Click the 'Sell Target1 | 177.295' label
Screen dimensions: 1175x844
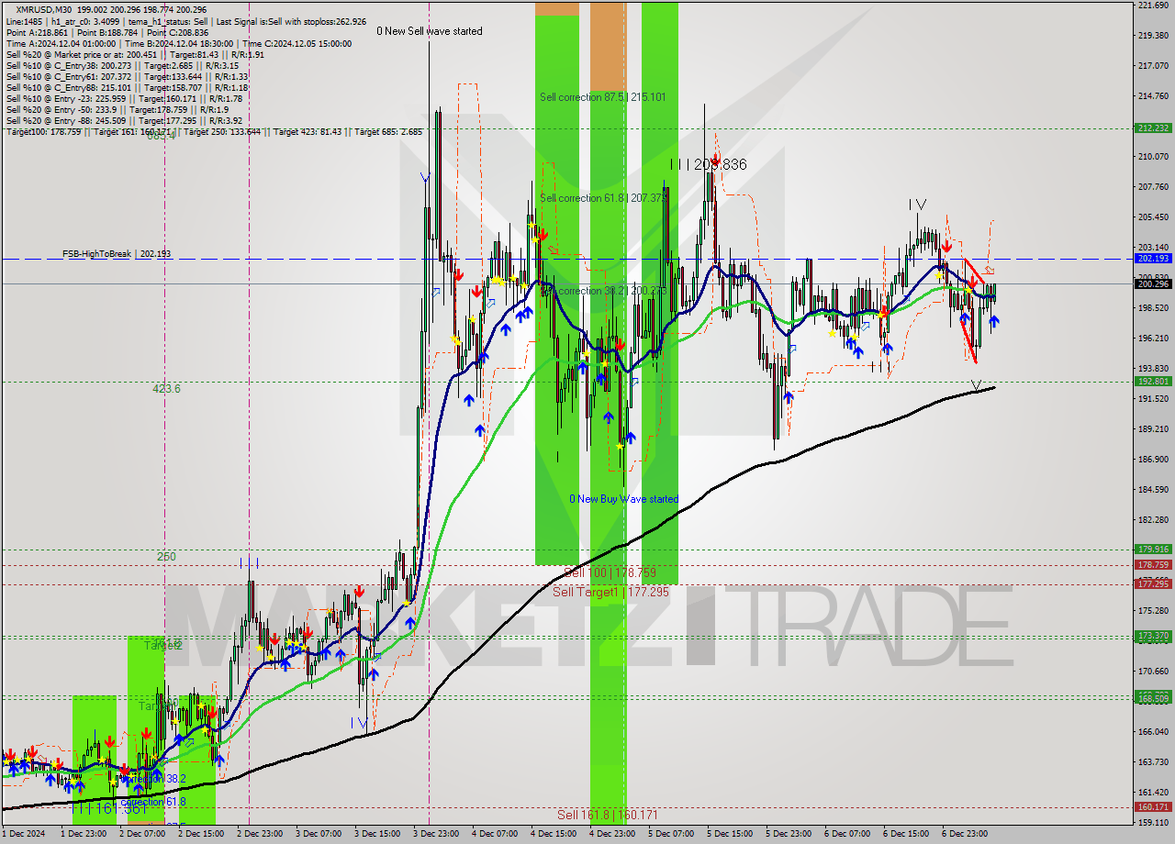click(611, 592)
